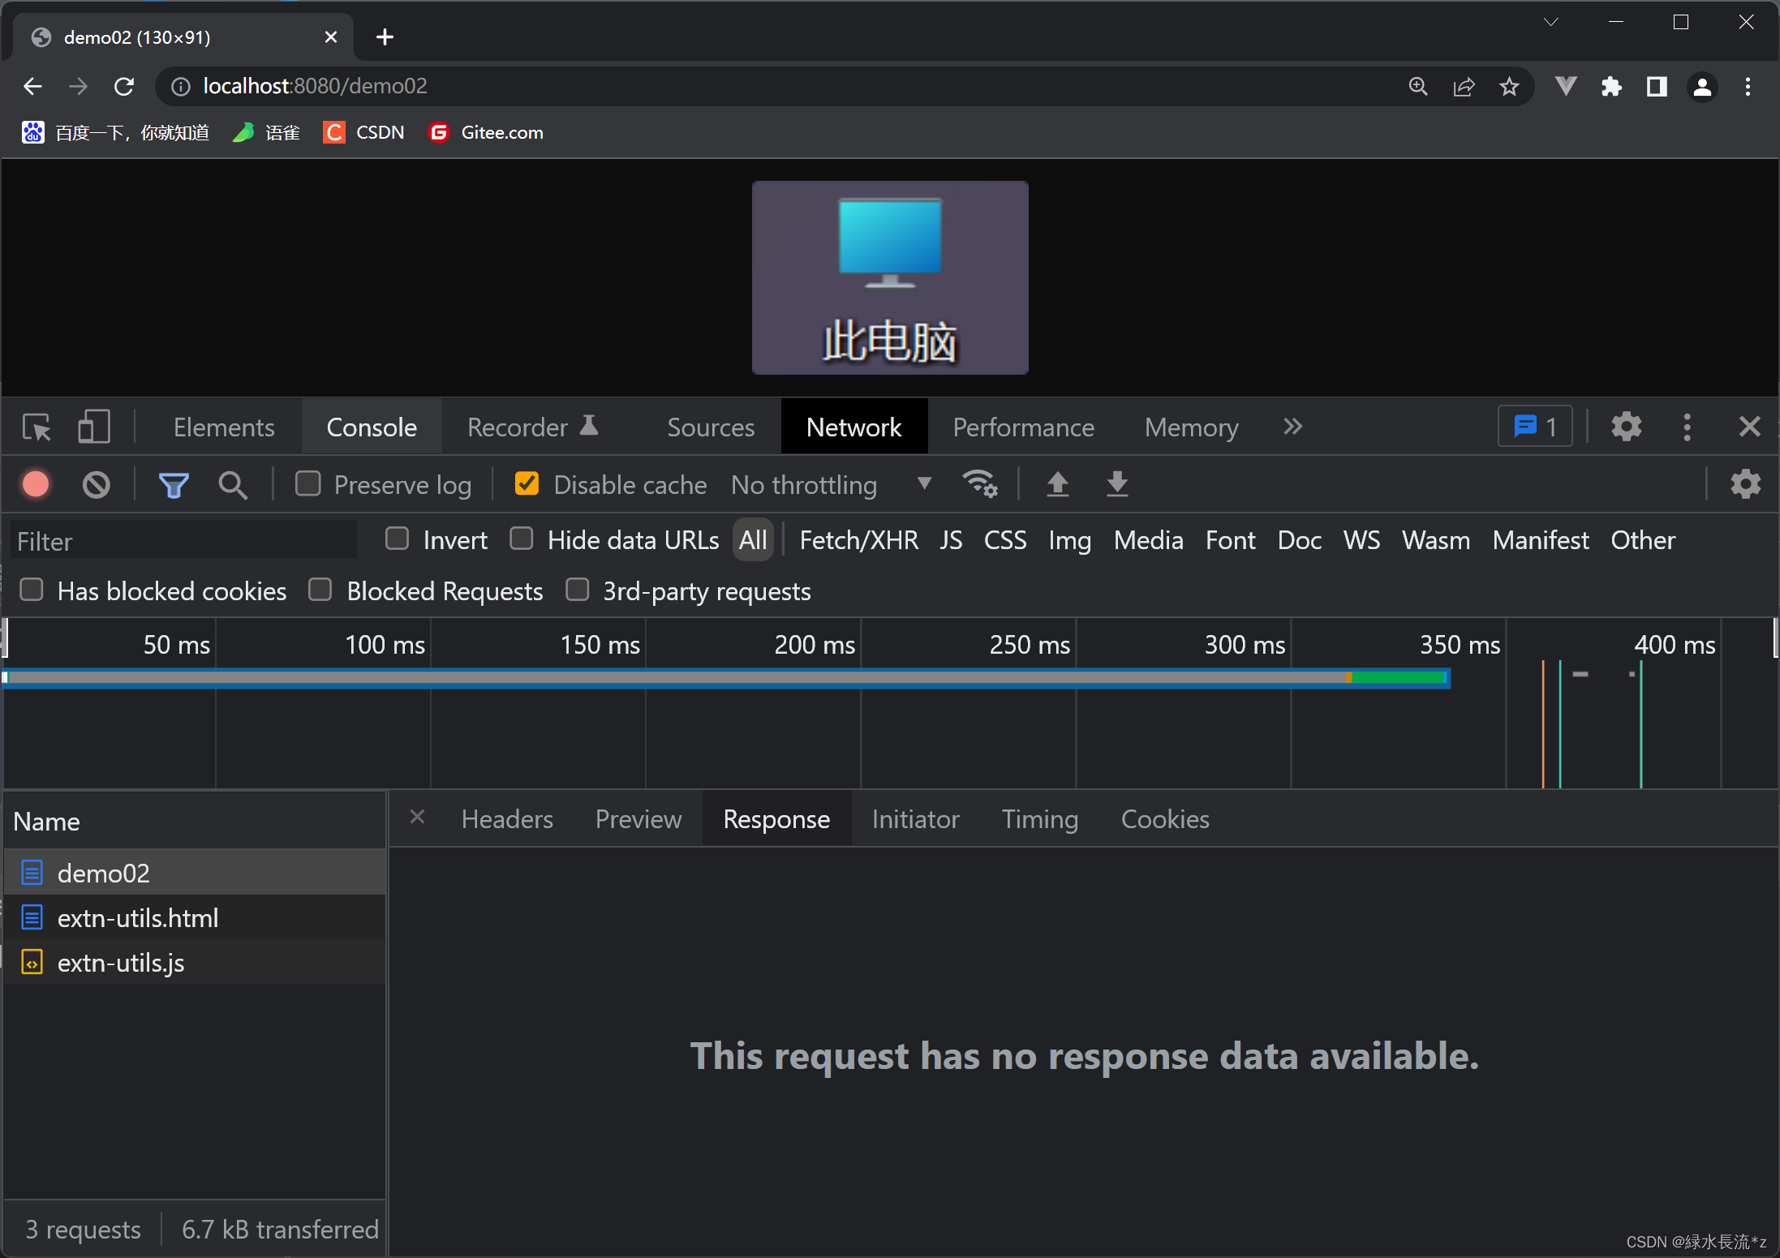Toggle Disable cache checkbox
Viewport: 1780px width, 1258px height.
pos(528,485)
